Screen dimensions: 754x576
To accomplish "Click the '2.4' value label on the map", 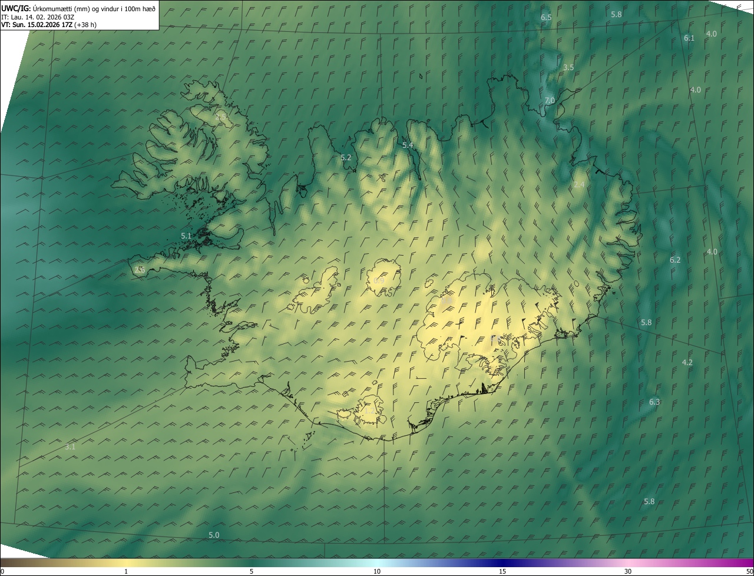I will coord(579,184).
